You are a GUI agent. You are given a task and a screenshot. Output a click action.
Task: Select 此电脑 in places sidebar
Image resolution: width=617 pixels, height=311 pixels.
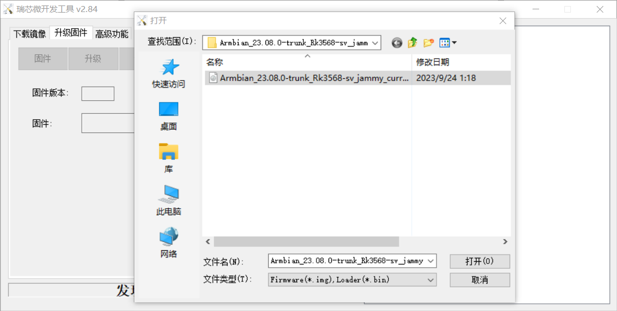tap(168, 201)
